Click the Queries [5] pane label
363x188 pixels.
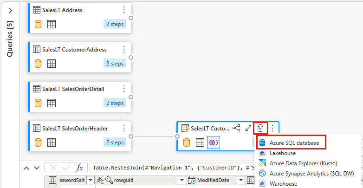10,39
